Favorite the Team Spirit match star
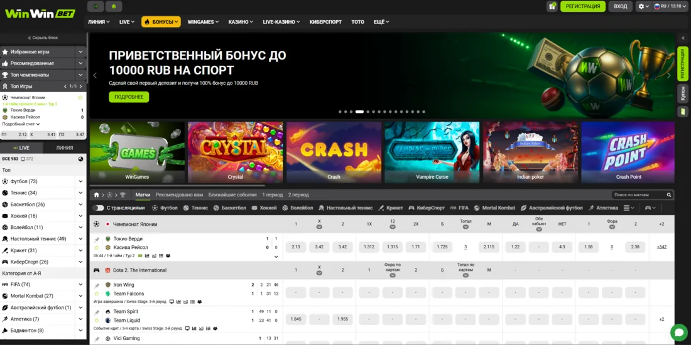Image resolution: width=691 pixels, height=345 pixels. (97, 321)
